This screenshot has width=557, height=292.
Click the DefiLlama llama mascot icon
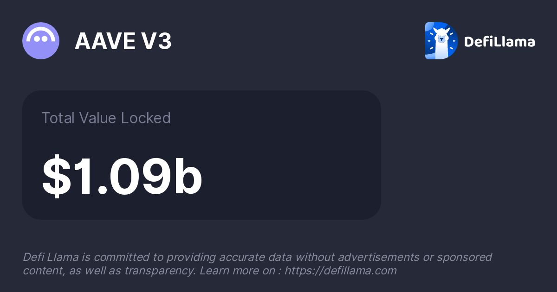(441, 41)
